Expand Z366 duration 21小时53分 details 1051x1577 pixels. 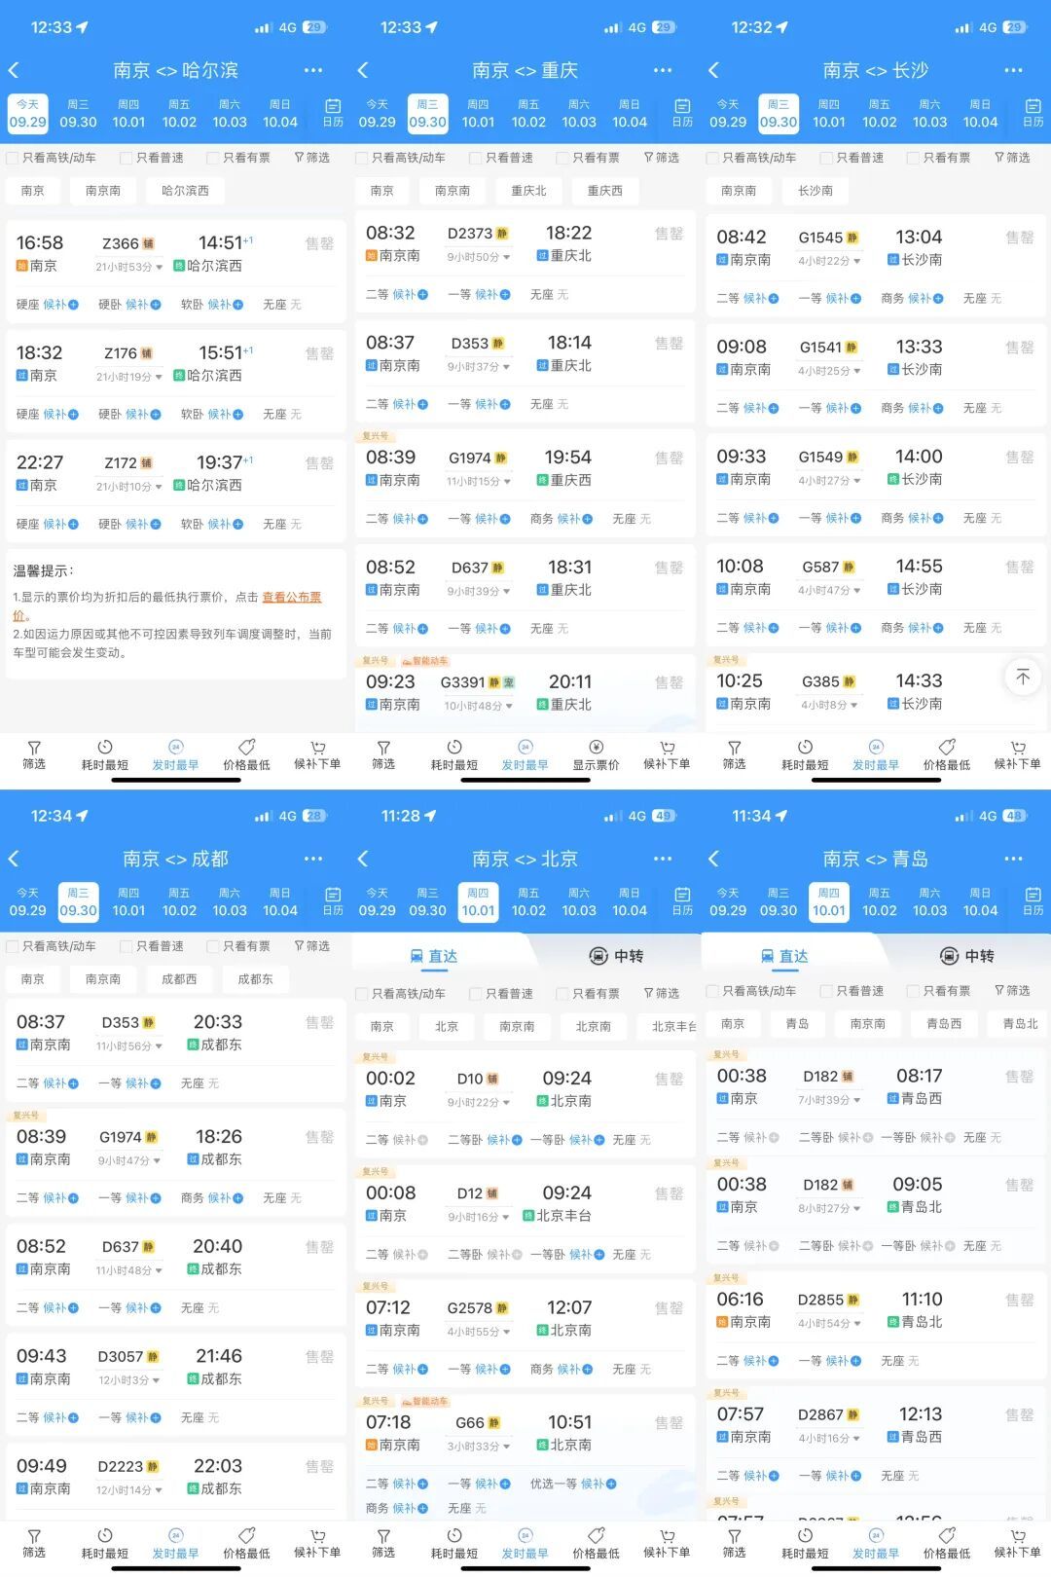[x=128, y=267]
